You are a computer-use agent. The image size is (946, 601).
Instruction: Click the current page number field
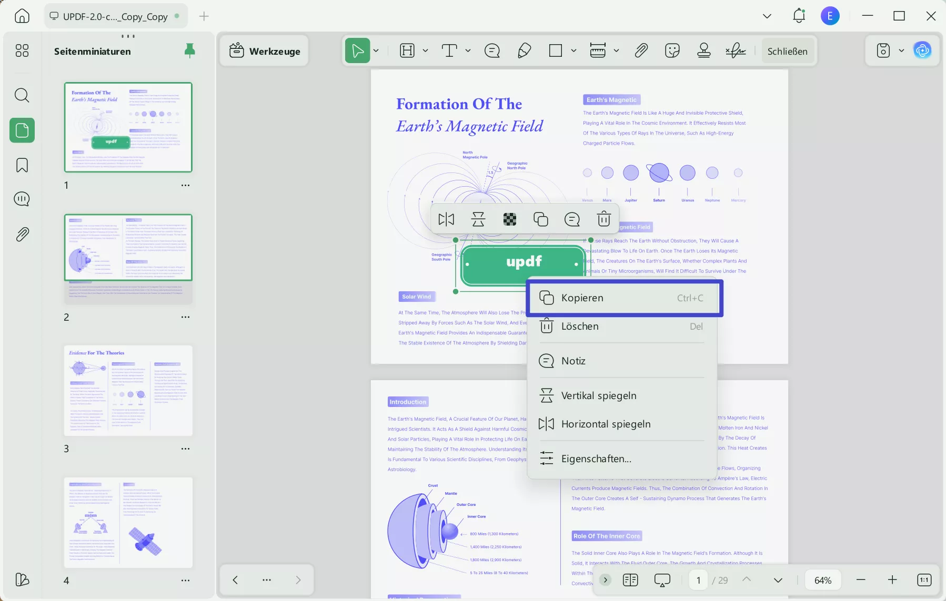click(x=699, y=580)
